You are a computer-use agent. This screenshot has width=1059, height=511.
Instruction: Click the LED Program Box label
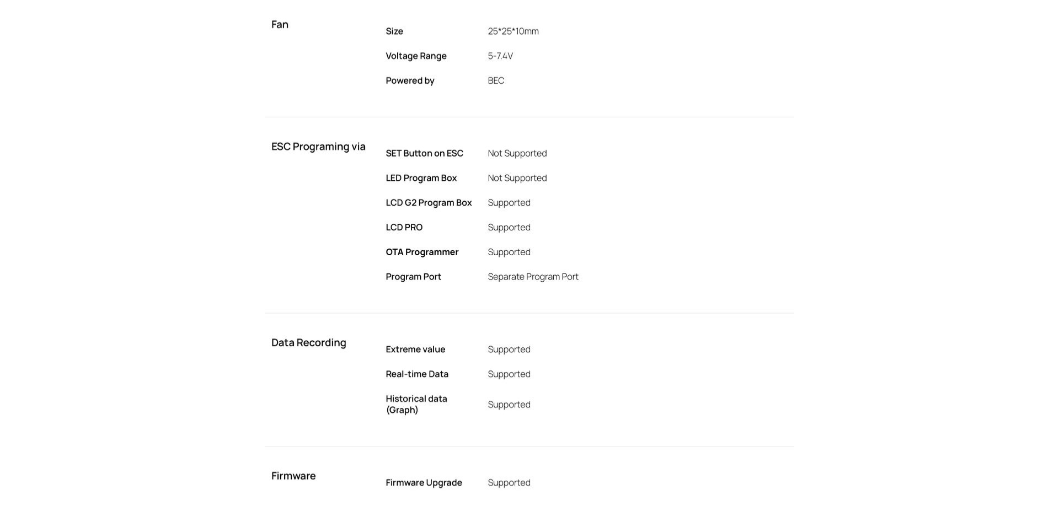click(421, 178)
